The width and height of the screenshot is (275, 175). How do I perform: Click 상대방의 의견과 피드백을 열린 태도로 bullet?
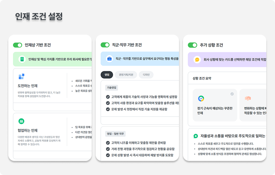(x=232, y=149)
